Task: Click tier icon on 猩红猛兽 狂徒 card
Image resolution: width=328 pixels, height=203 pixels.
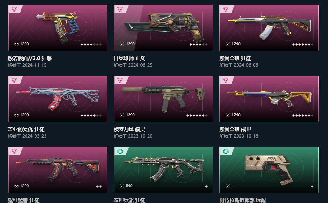Action: tap(14, 151)
